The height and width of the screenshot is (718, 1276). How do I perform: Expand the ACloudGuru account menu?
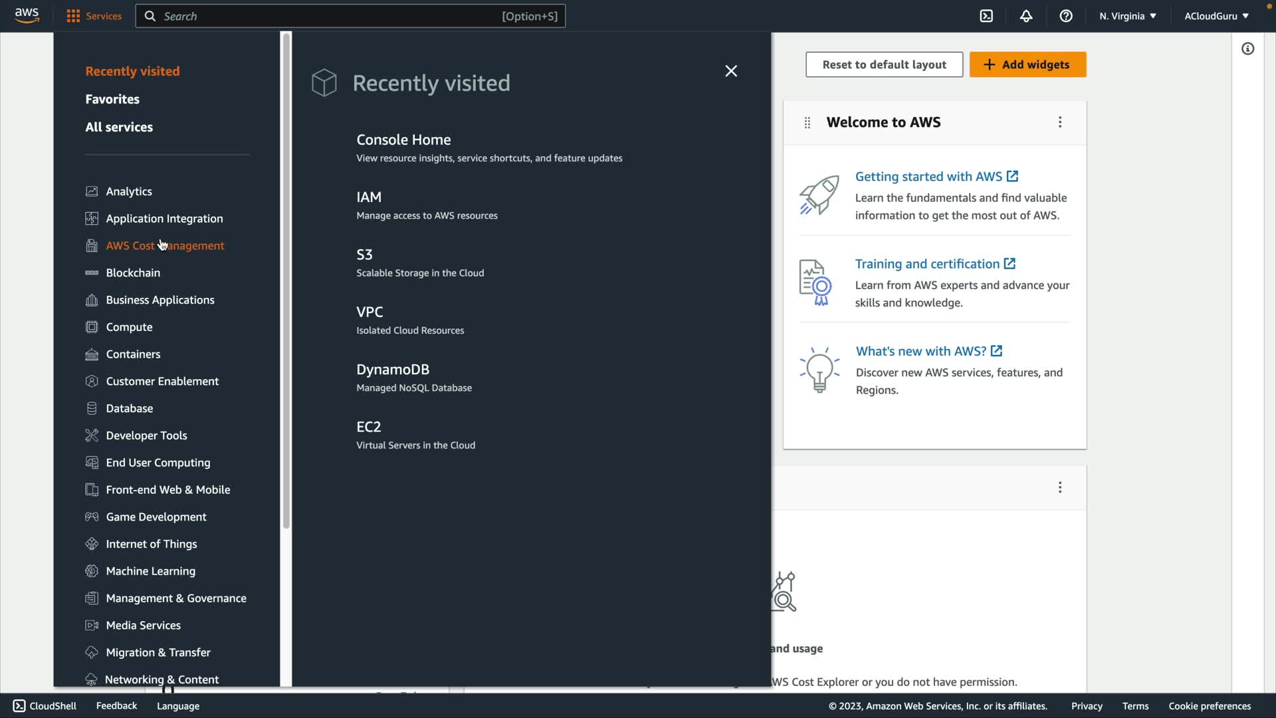[1216, 16]
